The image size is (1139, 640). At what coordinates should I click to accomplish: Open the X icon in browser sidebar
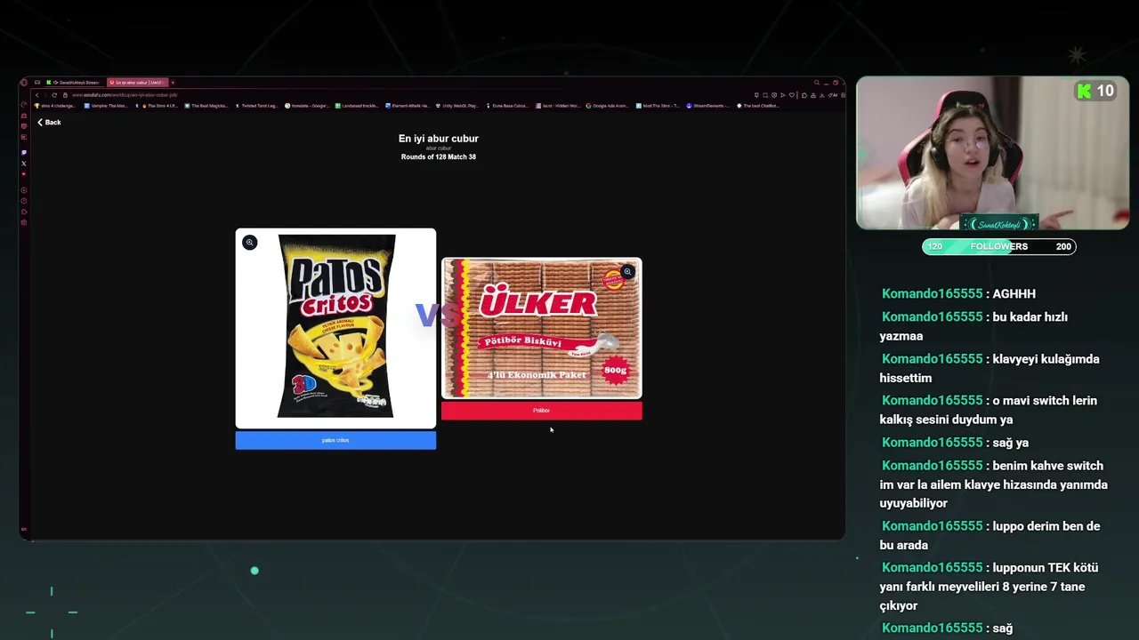click(x=24, y=164)
